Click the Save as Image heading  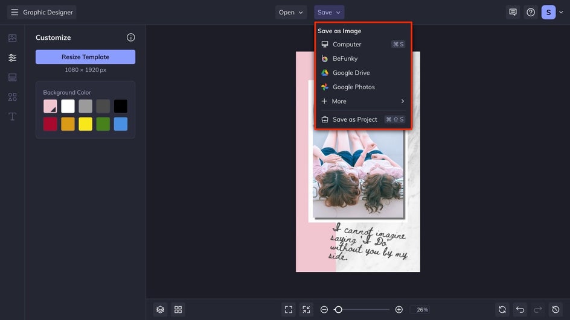pyautogui.click(x=339, y=31)
